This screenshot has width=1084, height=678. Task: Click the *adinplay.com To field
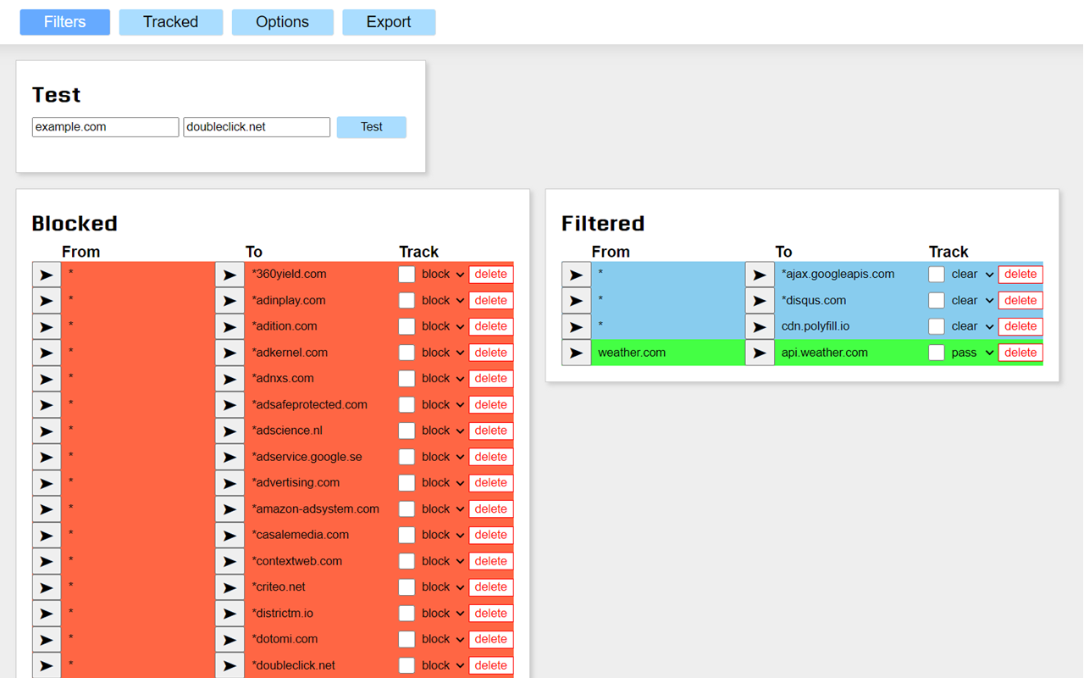coord(321,301)
